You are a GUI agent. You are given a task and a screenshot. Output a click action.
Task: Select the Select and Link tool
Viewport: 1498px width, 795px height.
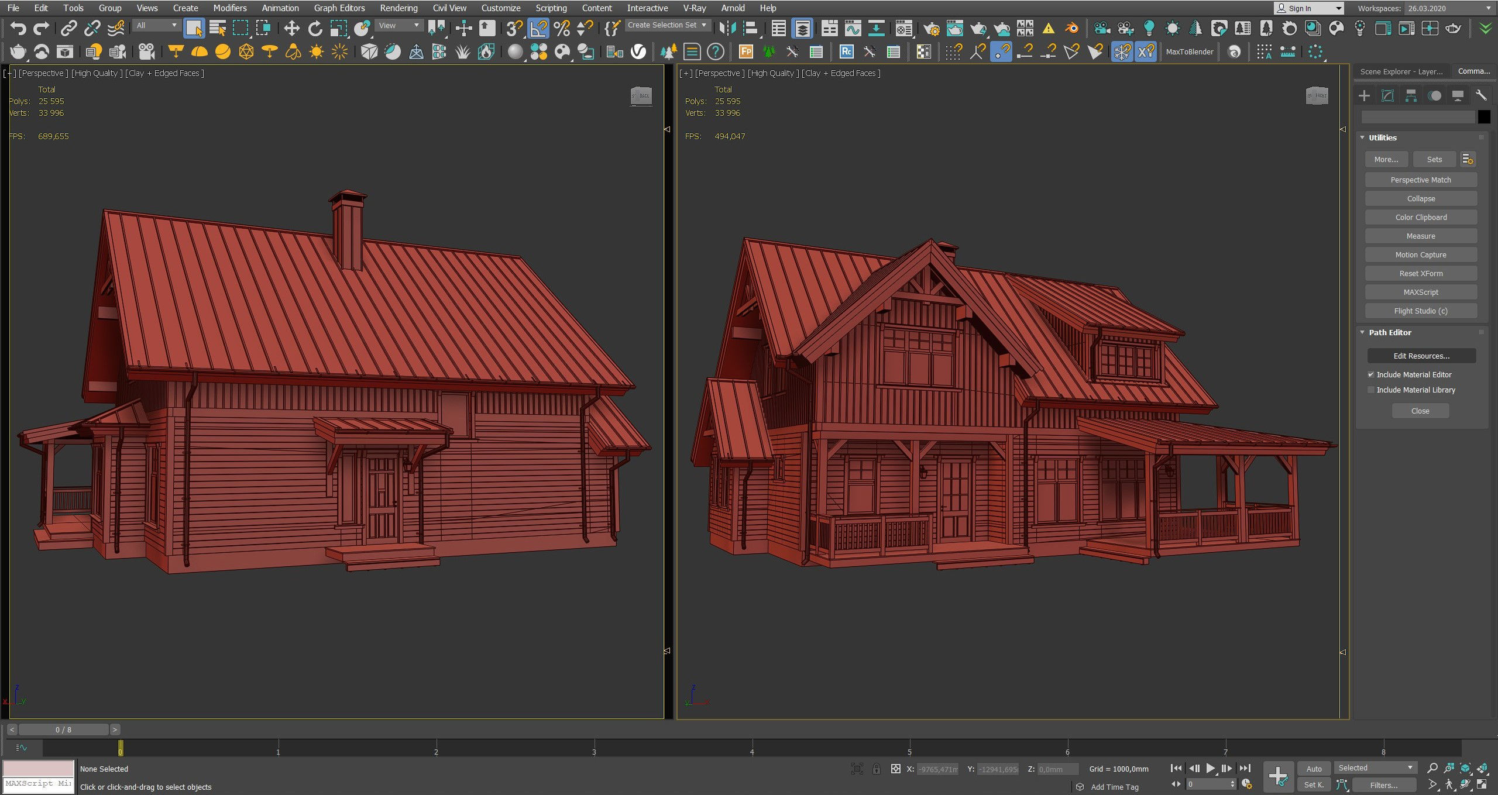tap(69, 28)
